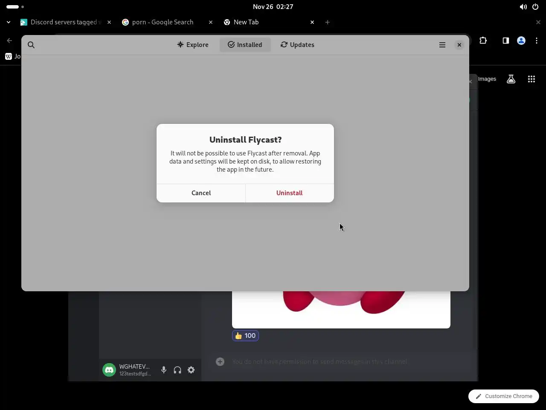Expand the Chrome tab search dropdown

(x=9, y=22)
